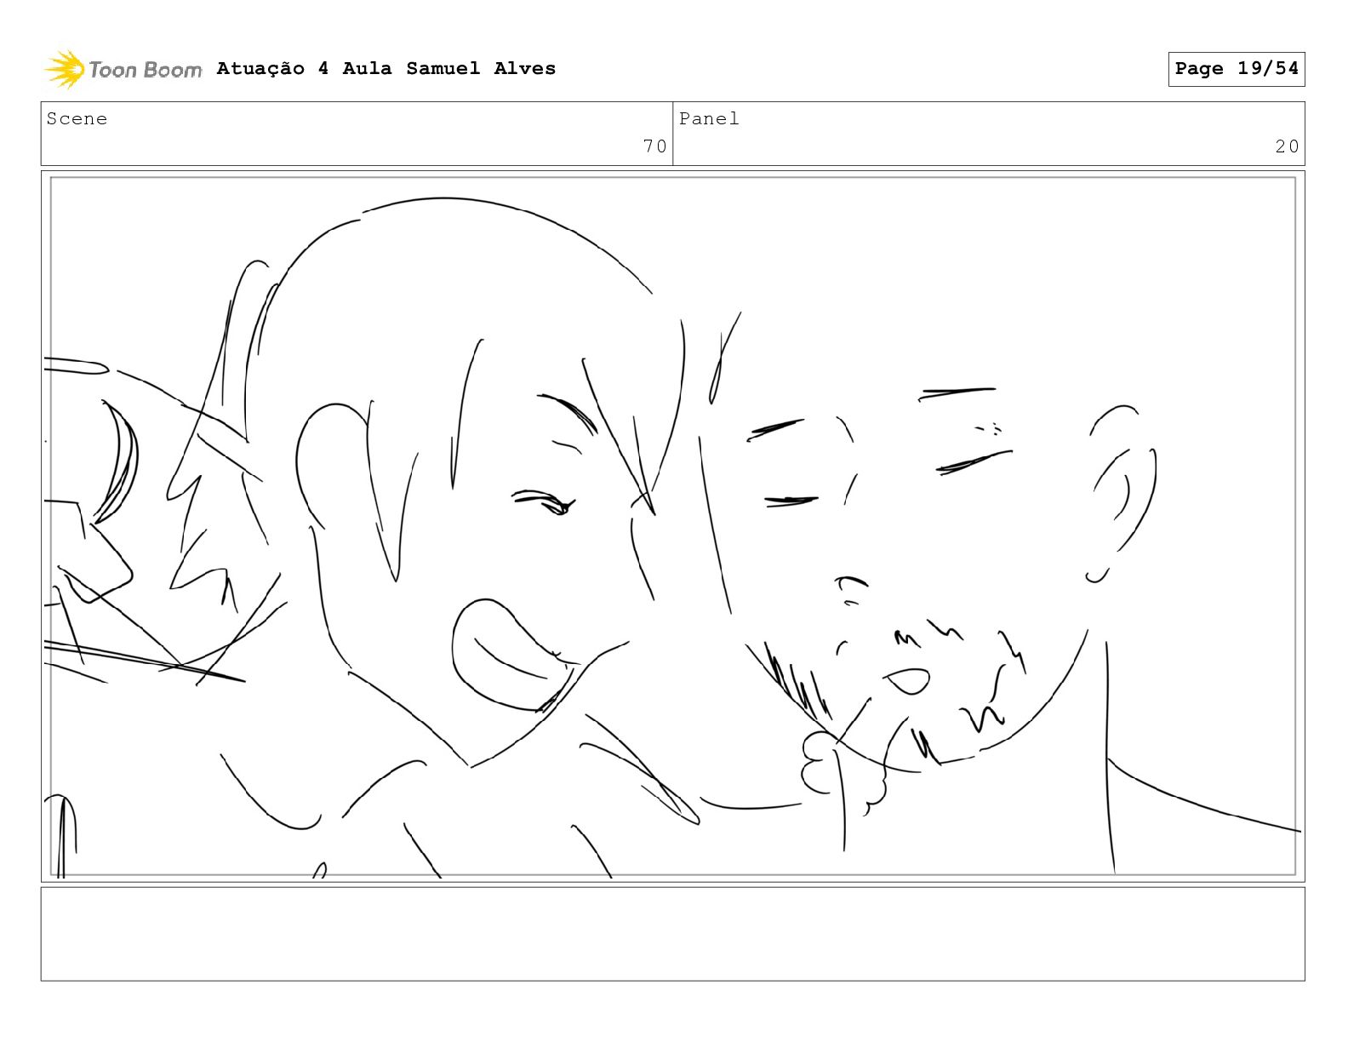Image resolution: width=1348 pixels, height=1042 pixels.
Task: Select the scene number '70'
Action: (654, 146)
